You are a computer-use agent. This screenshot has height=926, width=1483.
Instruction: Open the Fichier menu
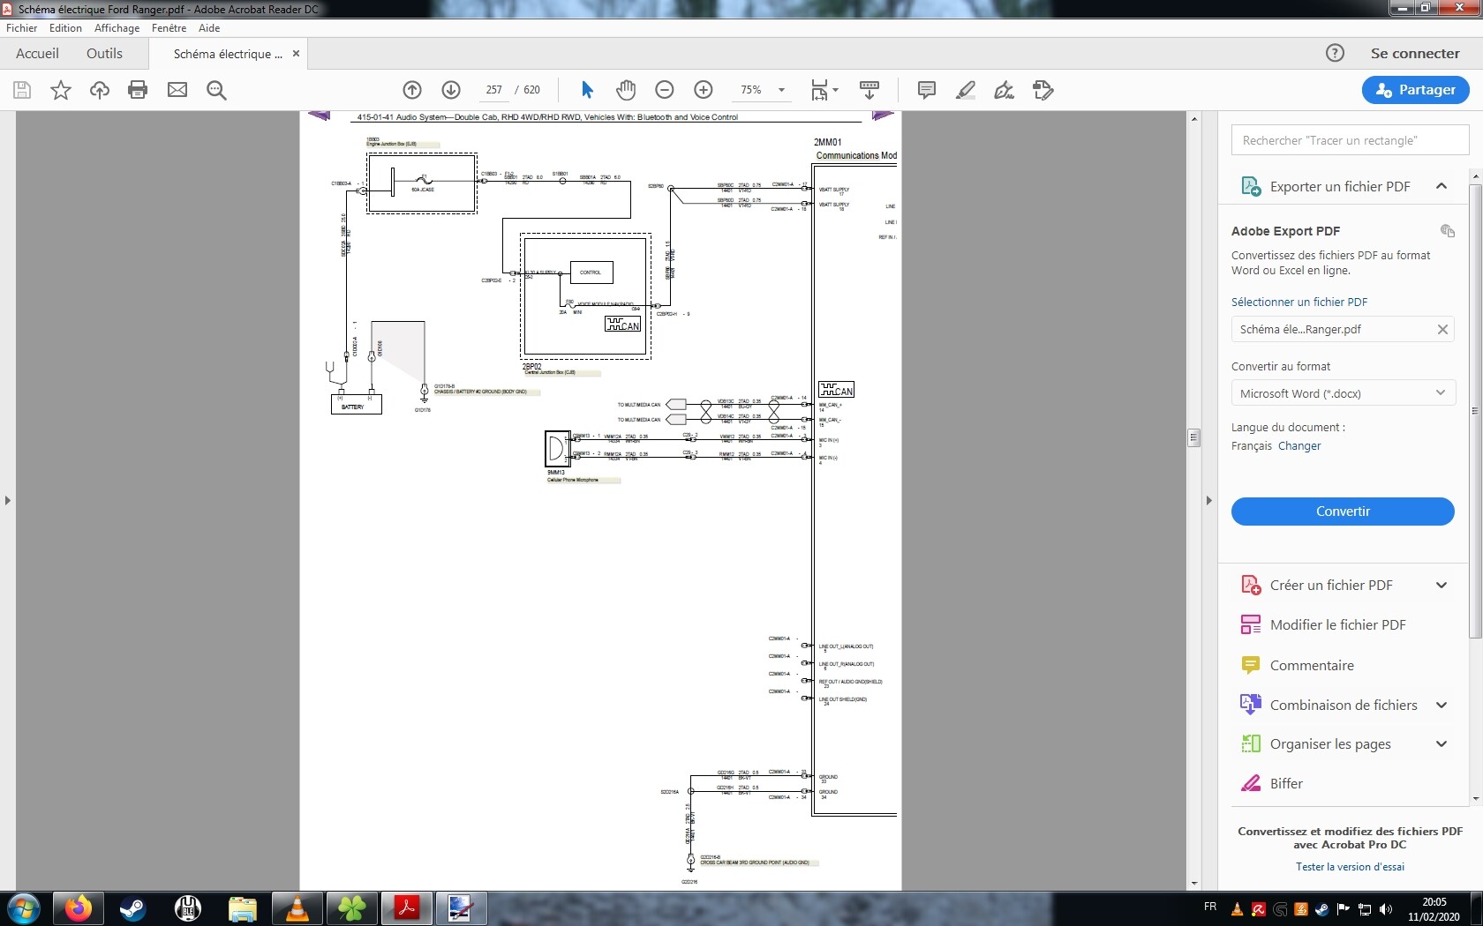[21, 28]
